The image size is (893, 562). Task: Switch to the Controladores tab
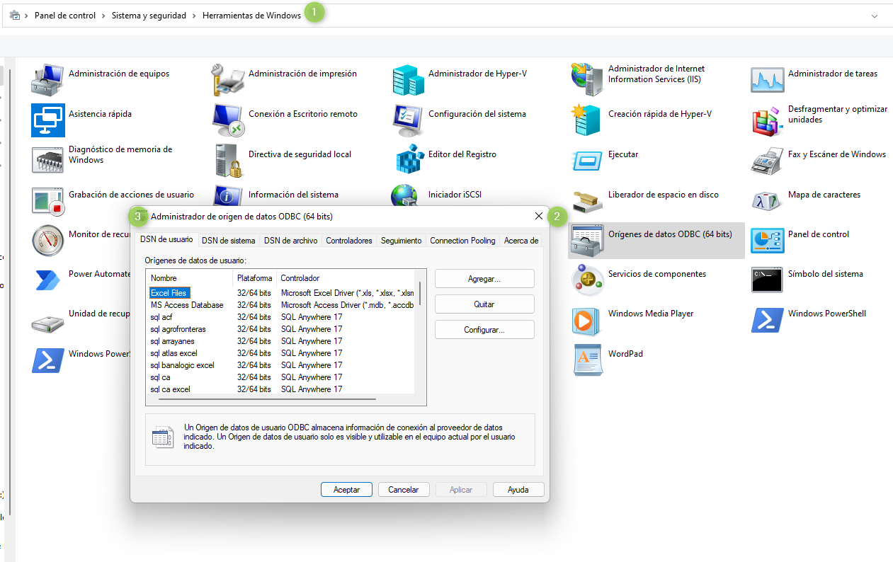[348, 241]
